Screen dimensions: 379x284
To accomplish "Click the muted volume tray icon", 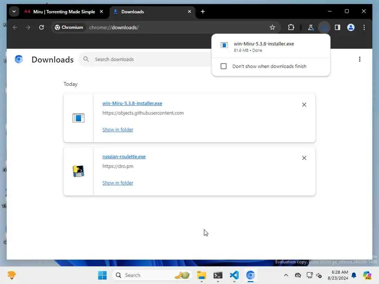I will click(319, 275).
